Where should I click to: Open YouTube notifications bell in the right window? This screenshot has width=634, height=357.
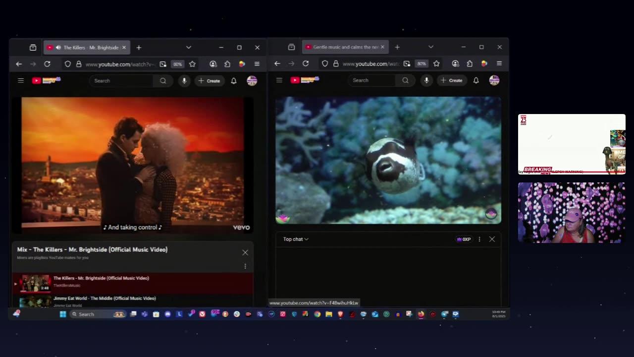(476, 80)
